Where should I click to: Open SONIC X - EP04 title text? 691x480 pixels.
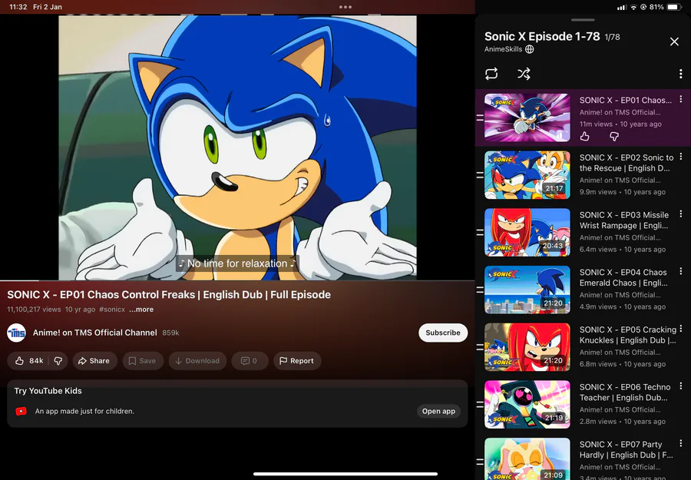(x=623, y=277)
